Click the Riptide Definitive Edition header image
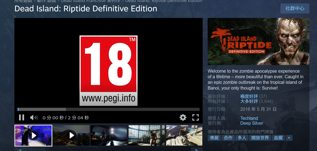Image resolution: width=317 pixels, height=151 pixels. coord(258,41)
